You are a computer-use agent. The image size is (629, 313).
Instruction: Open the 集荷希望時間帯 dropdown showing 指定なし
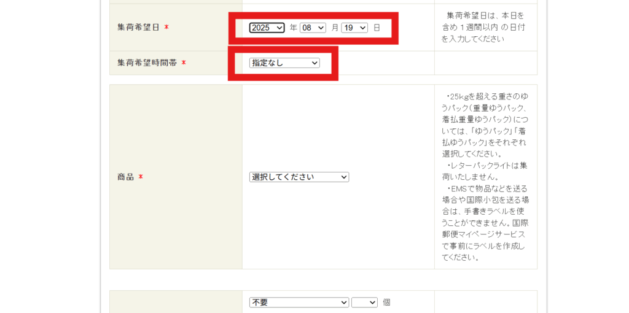pyautogui.click(x=284, y=63)
